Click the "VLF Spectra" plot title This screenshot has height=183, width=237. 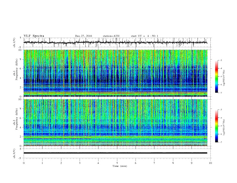coord(34,36)
